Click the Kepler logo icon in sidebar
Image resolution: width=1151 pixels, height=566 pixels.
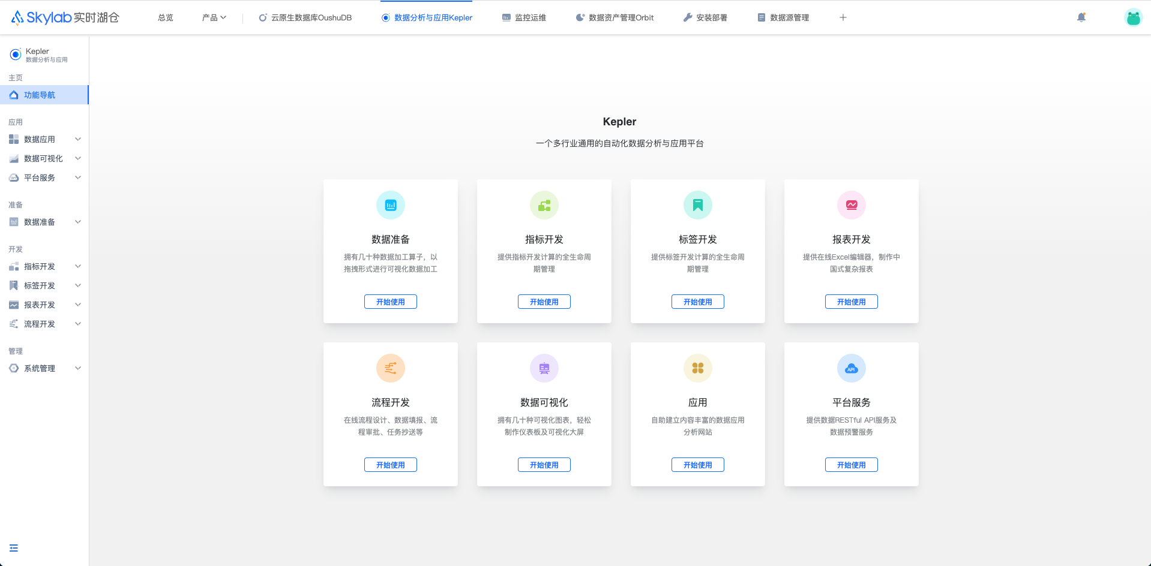16,55
